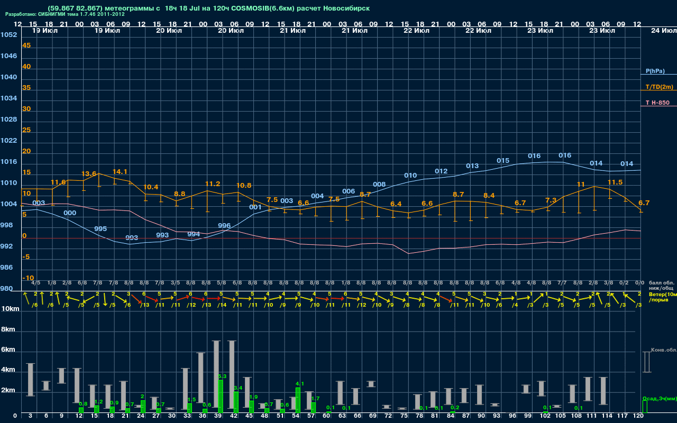Click the gray cloud bar at hour 3
This screenshot has width=677, height=423.
pyautogui.click(x=31, y=380)
